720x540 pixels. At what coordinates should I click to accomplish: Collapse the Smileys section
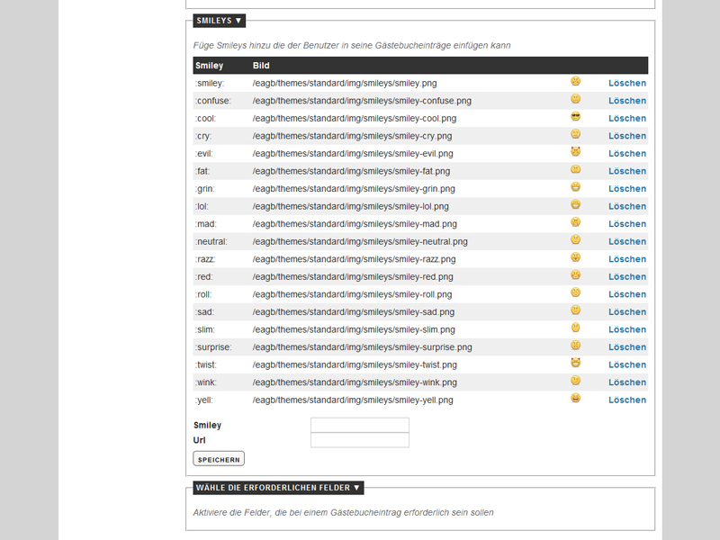219,21
